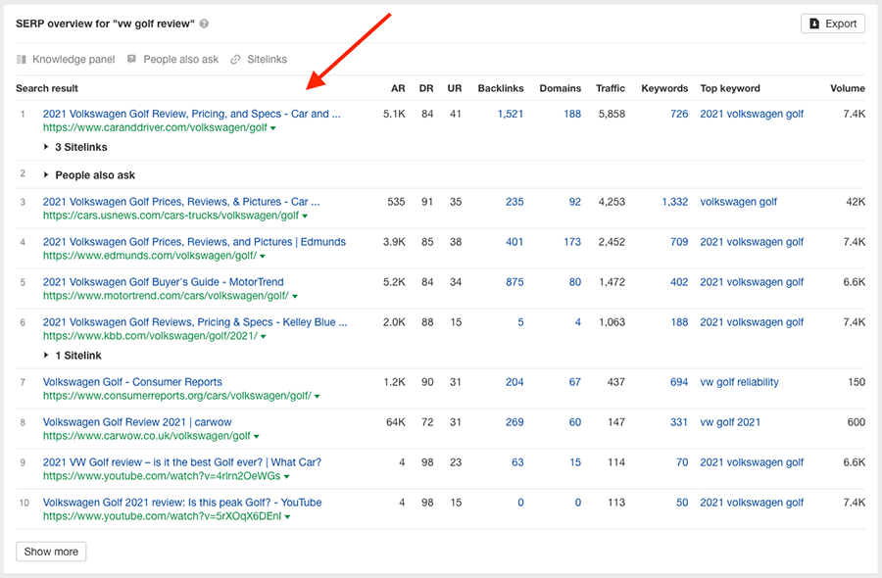Open domains count 173 for Edmunds
Image resolution: width=882 pixels, height=578 pixels.
point(572,242)
